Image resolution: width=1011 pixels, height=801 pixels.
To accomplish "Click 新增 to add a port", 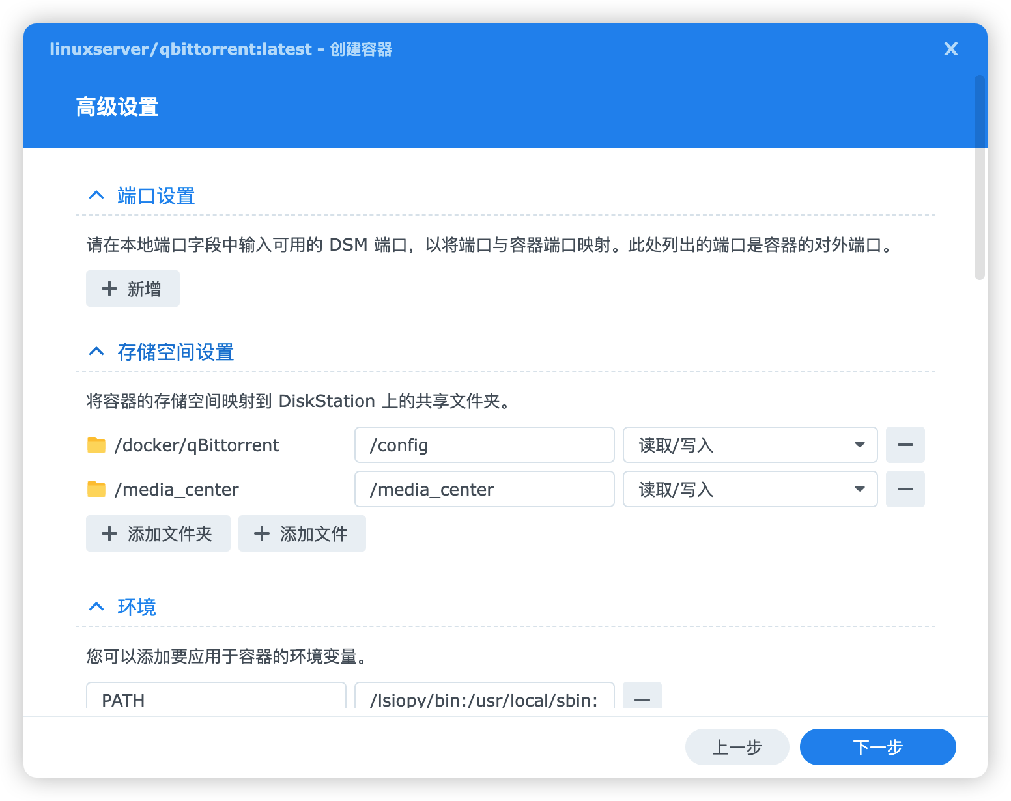I will tap(133, 288).
